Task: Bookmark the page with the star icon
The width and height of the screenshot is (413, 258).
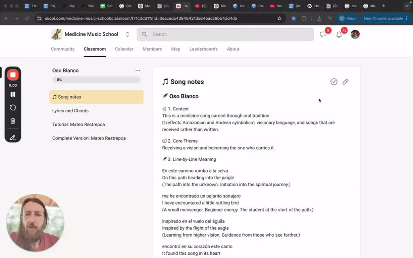Action: (279, 18)
